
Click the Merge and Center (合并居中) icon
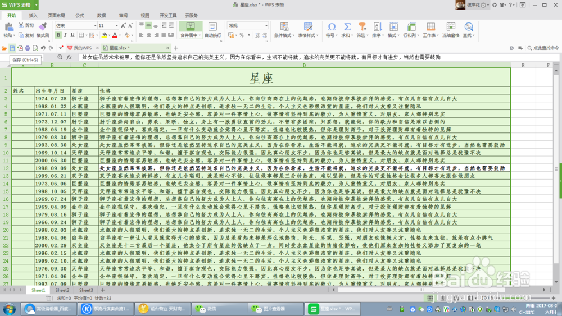pos(191,26)
